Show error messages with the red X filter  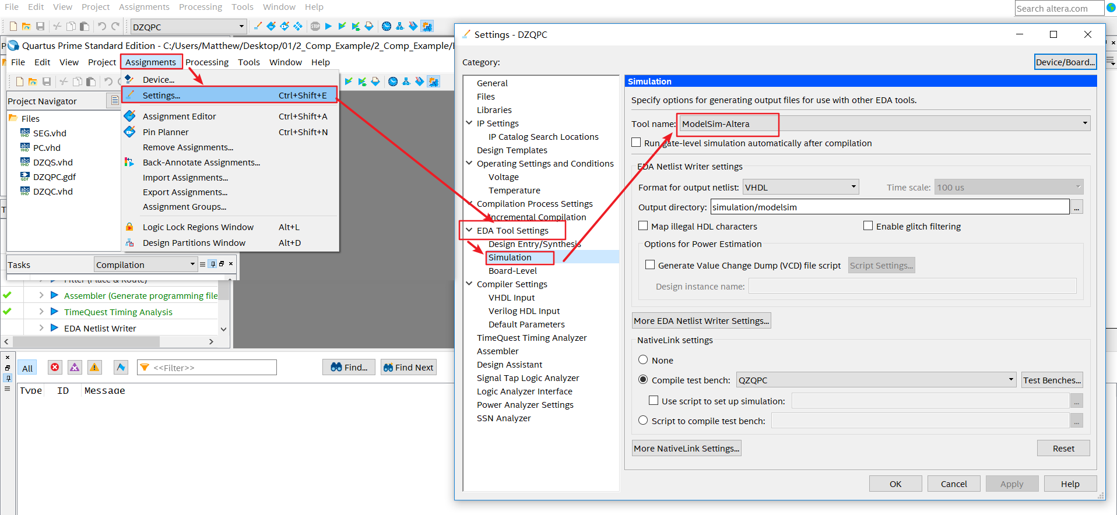pos(55,367)
